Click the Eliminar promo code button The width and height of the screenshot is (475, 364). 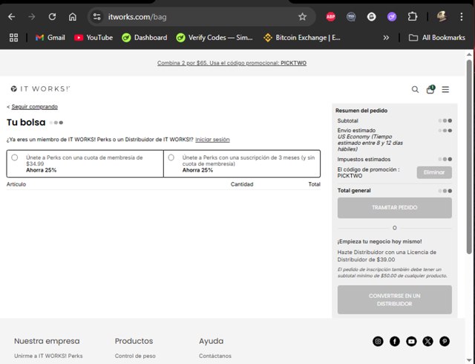(434, 172)
